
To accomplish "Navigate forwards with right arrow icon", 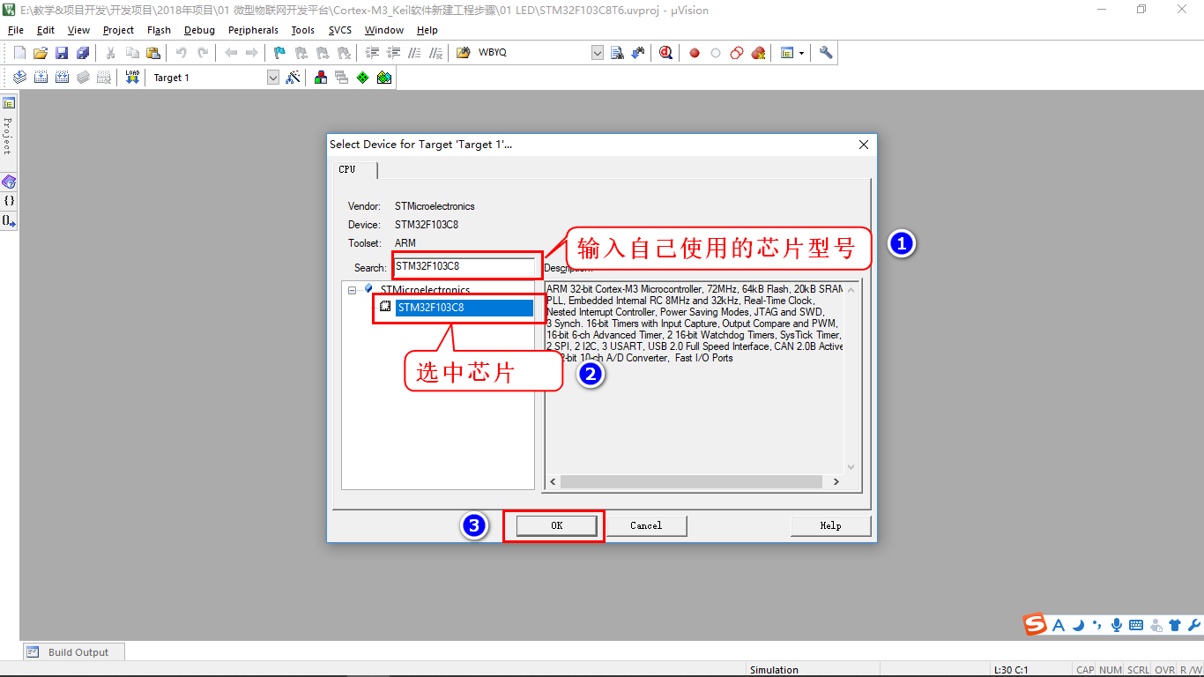I will 252,53.
